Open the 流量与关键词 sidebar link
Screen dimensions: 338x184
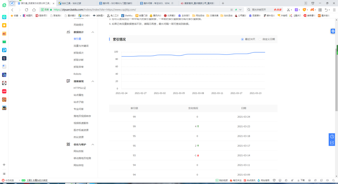tap(81, 46)
